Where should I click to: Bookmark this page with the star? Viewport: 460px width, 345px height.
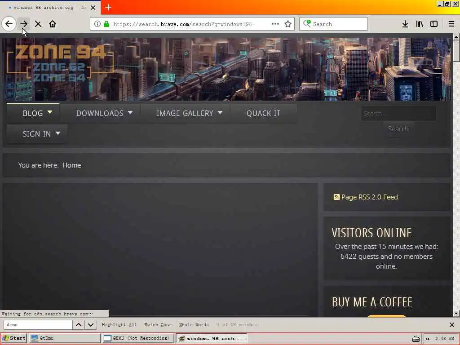288,24
